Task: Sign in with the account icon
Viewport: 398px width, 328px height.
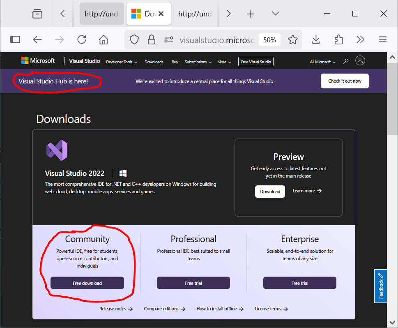Action: [360, 60]
